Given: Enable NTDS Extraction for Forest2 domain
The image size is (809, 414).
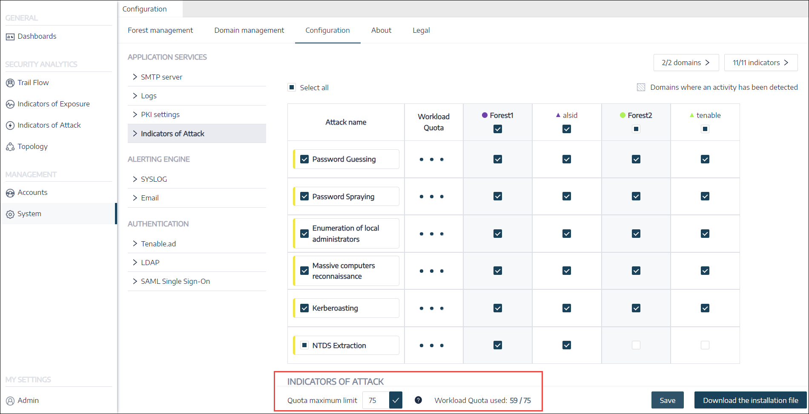Looking at the screenshot, I should click(636, 345).
